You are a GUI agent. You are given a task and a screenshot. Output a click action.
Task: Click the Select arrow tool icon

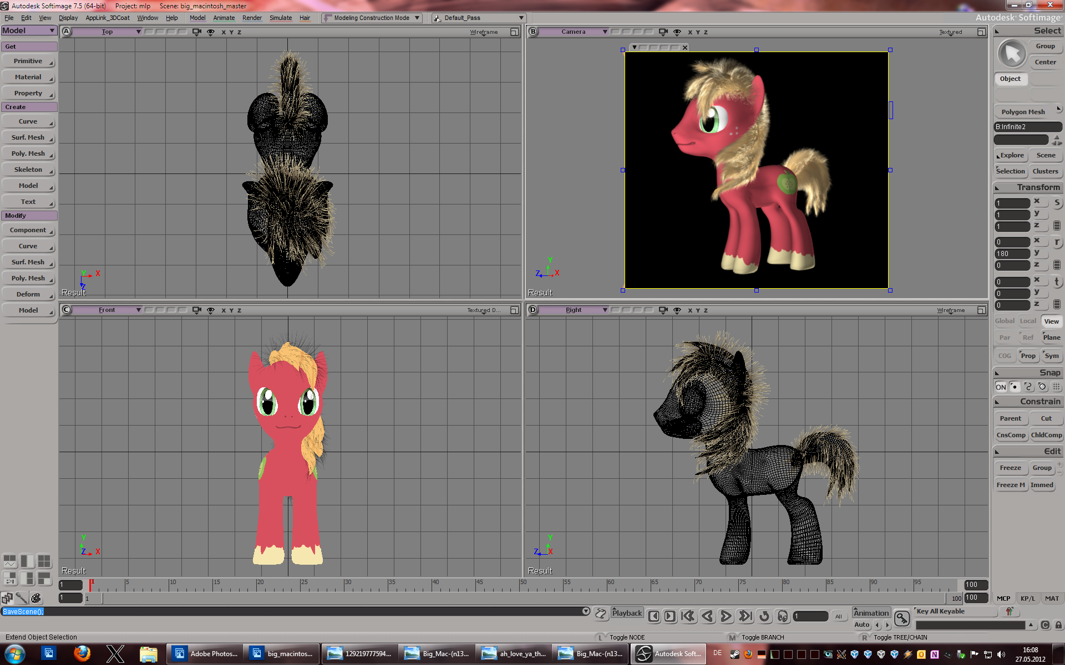pyautogui.click(x=1012, y=54)
